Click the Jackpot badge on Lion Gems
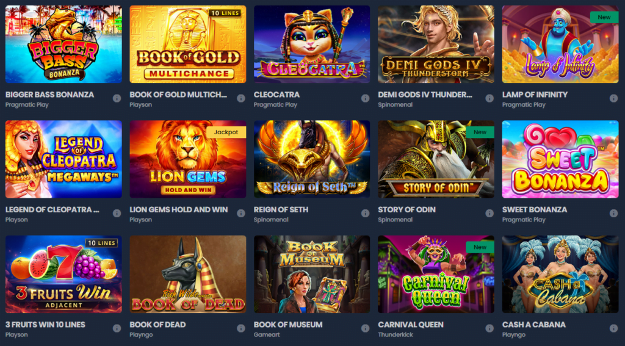The width and height of the screenshot is (625, 346). [226, 132]
